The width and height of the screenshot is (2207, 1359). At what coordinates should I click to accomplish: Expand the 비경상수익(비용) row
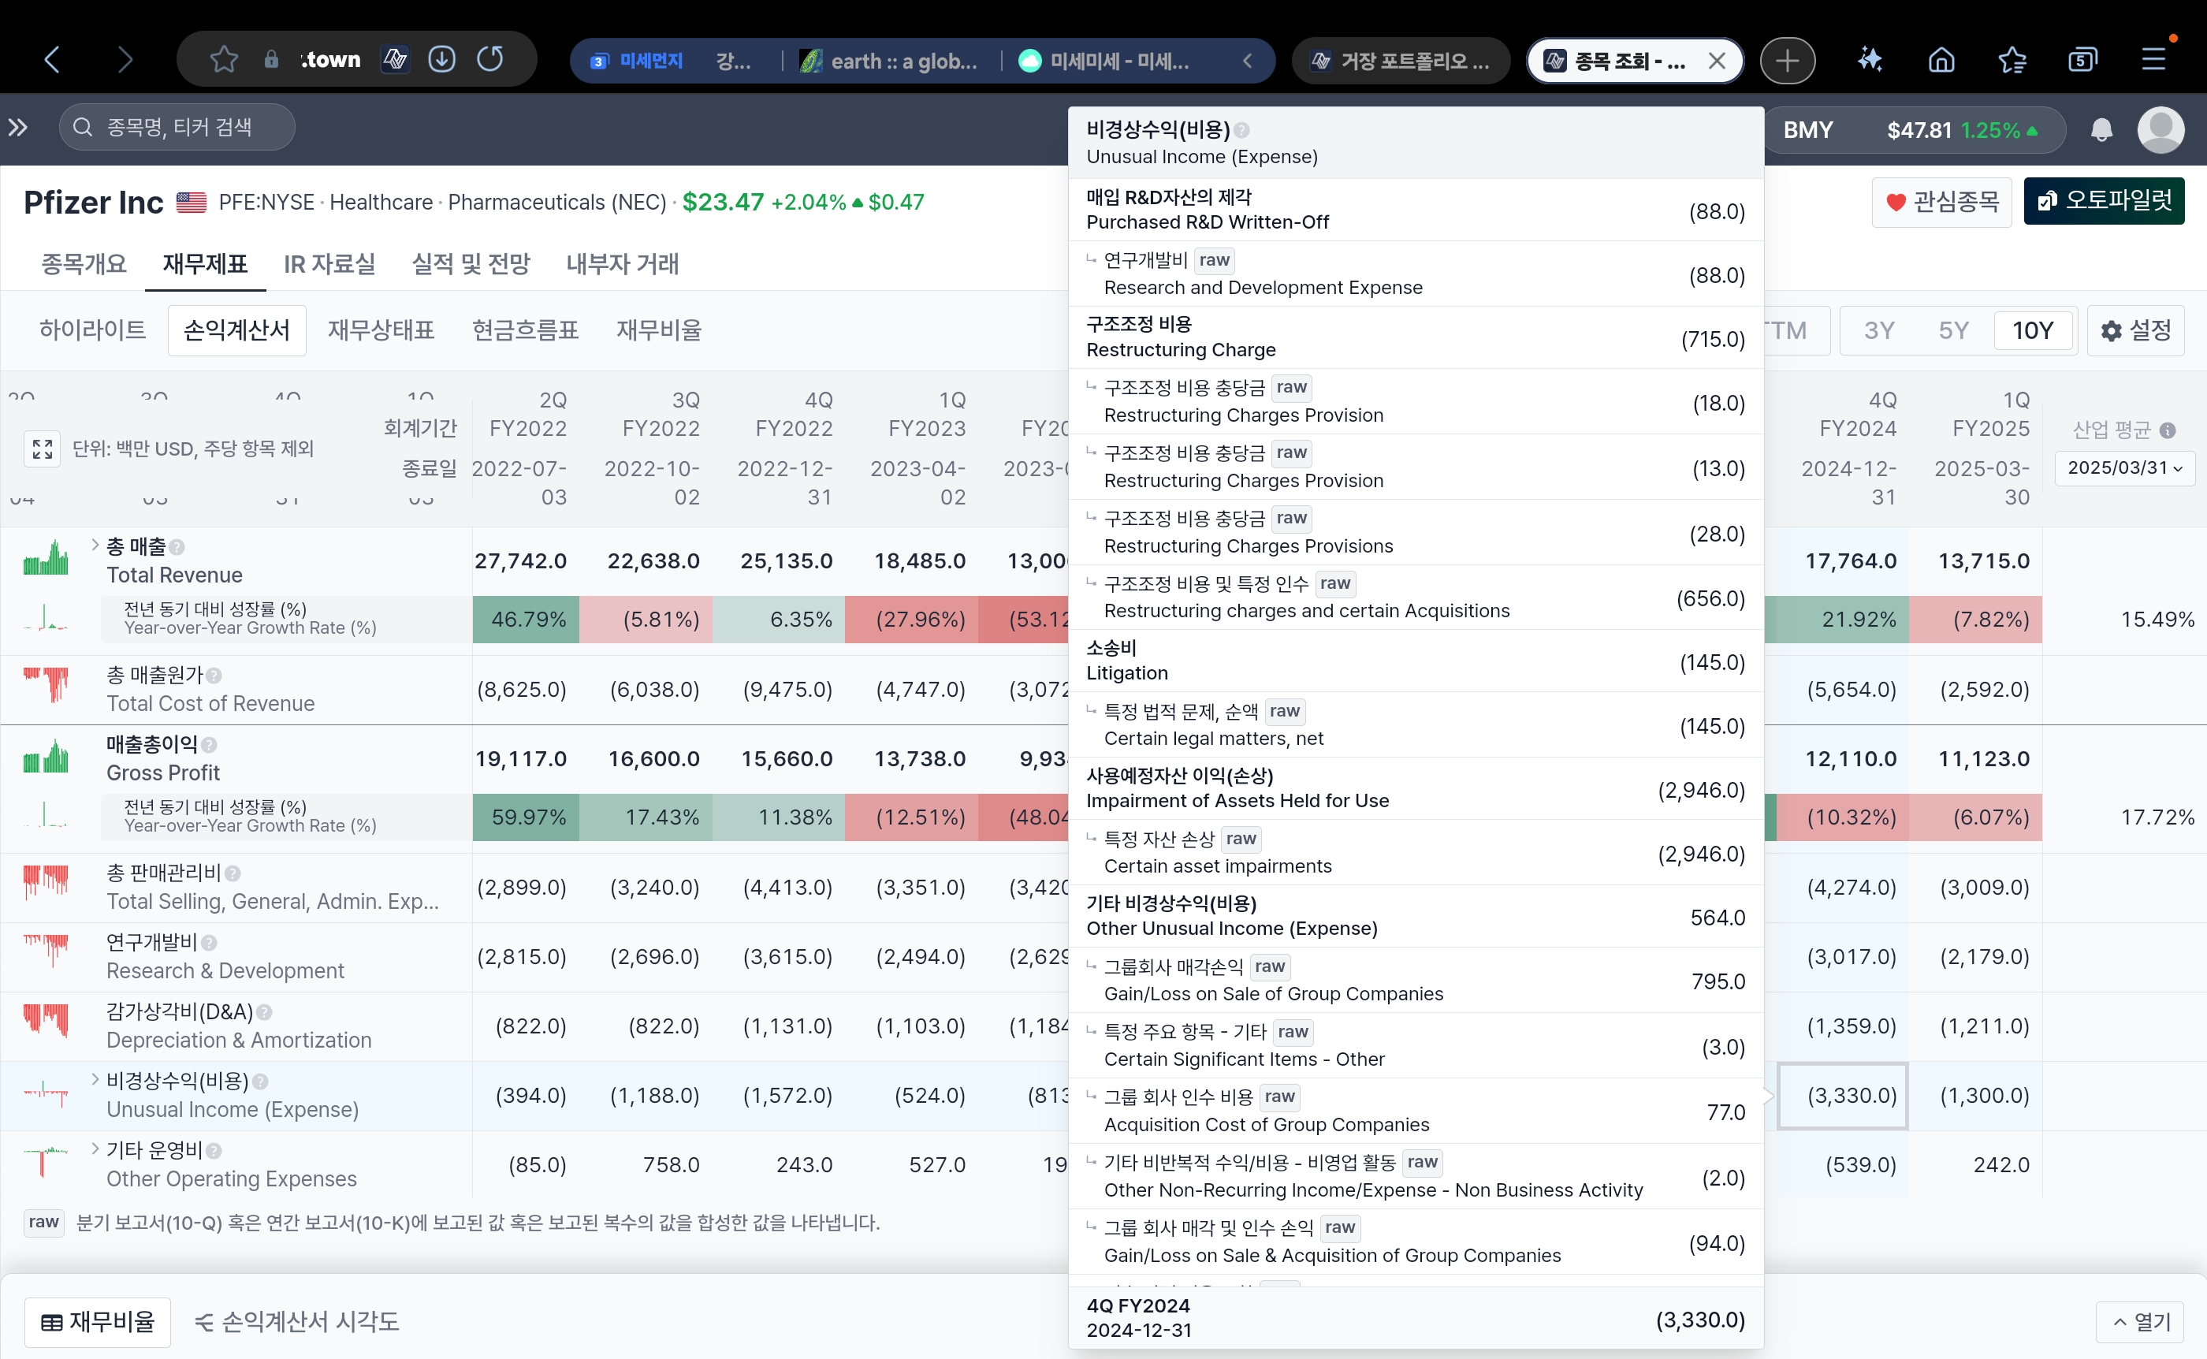(x=95, y=1078)
